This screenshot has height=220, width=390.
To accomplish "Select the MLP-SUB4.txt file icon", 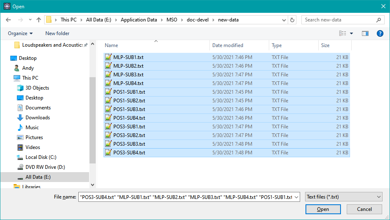I will (x=108, y=83).
